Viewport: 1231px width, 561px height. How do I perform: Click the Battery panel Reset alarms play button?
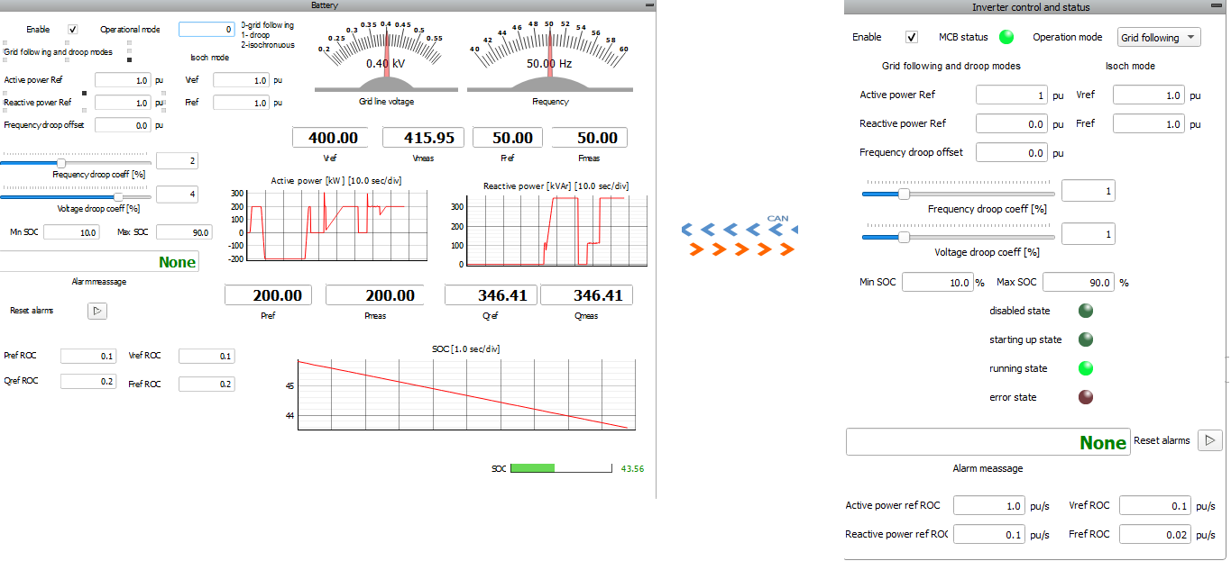tap(97, 311)
